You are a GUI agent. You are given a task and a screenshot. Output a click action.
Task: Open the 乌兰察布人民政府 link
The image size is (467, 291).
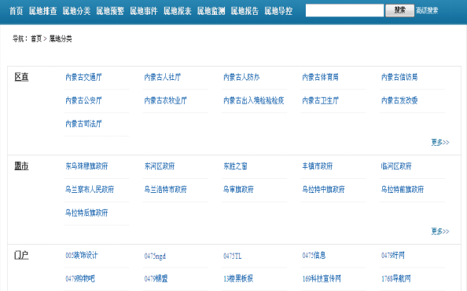[90, 189]
